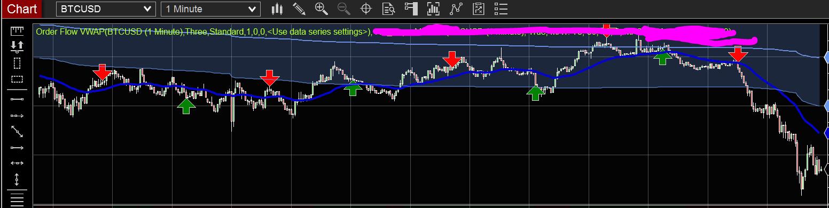
Task: Open the Strategies icon in toolbar
Action: point(479,9)
